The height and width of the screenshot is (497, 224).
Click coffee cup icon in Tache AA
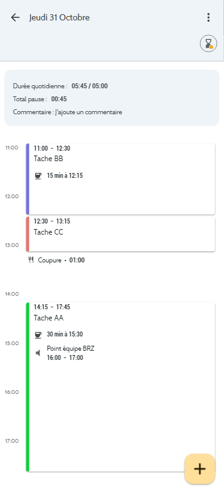coord(38,335)
